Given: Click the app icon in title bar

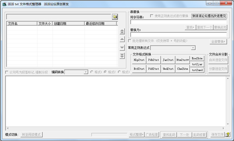Looking at the screenshot, I should point(4,4).
